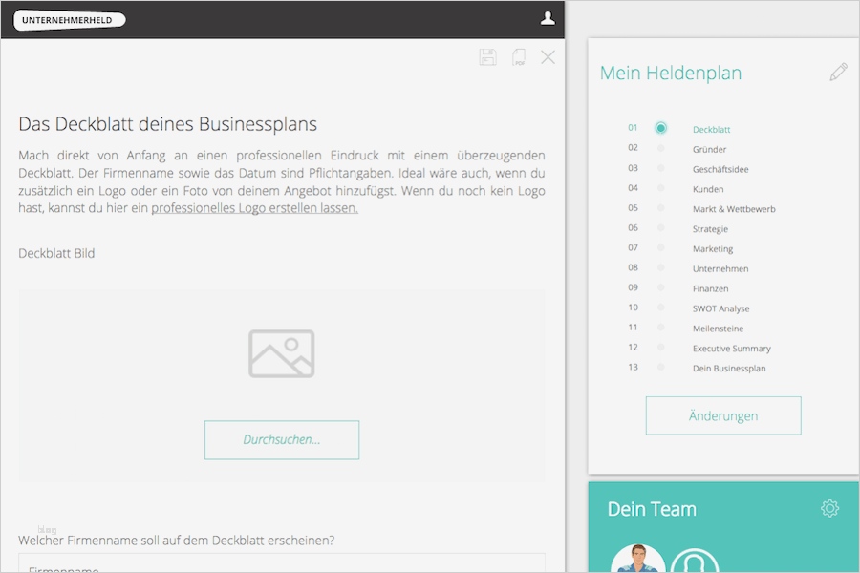Open step 05 Markt & Wettbewerb

tap(733, 208)
